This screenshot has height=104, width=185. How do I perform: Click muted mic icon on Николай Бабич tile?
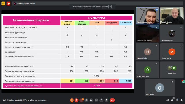(157, 46)
